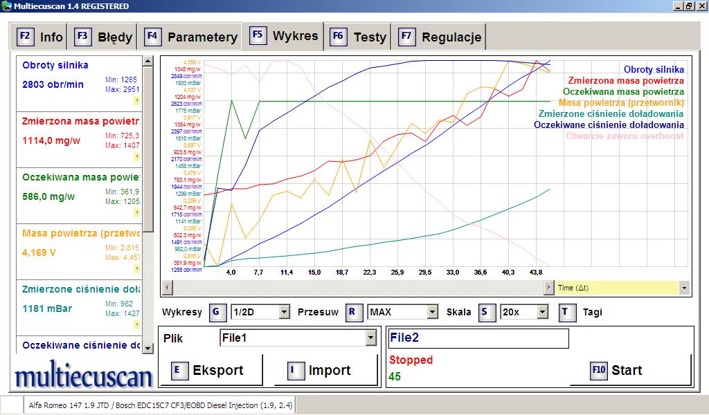The image size is (709, 415).
Task: Open the Parametery tab
Action: 192,37
